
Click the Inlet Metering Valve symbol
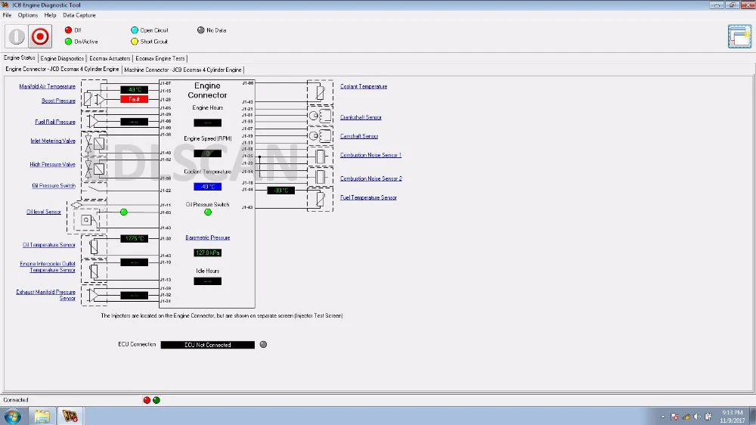(94, 143)
